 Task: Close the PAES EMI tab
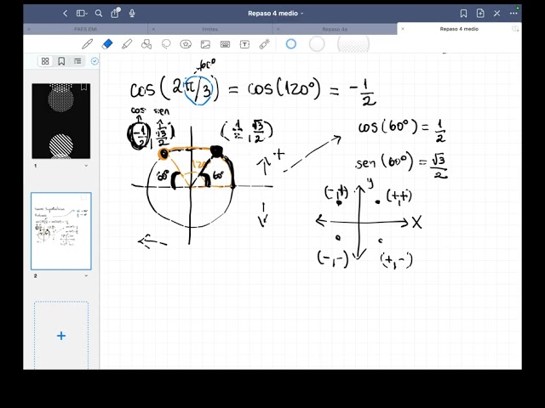click(x=29, y=29)
